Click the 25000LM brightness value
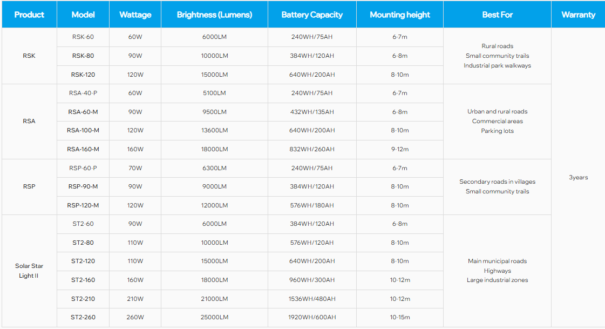The image size is (605, 329). pyautogui.click(x=214, y=317)
